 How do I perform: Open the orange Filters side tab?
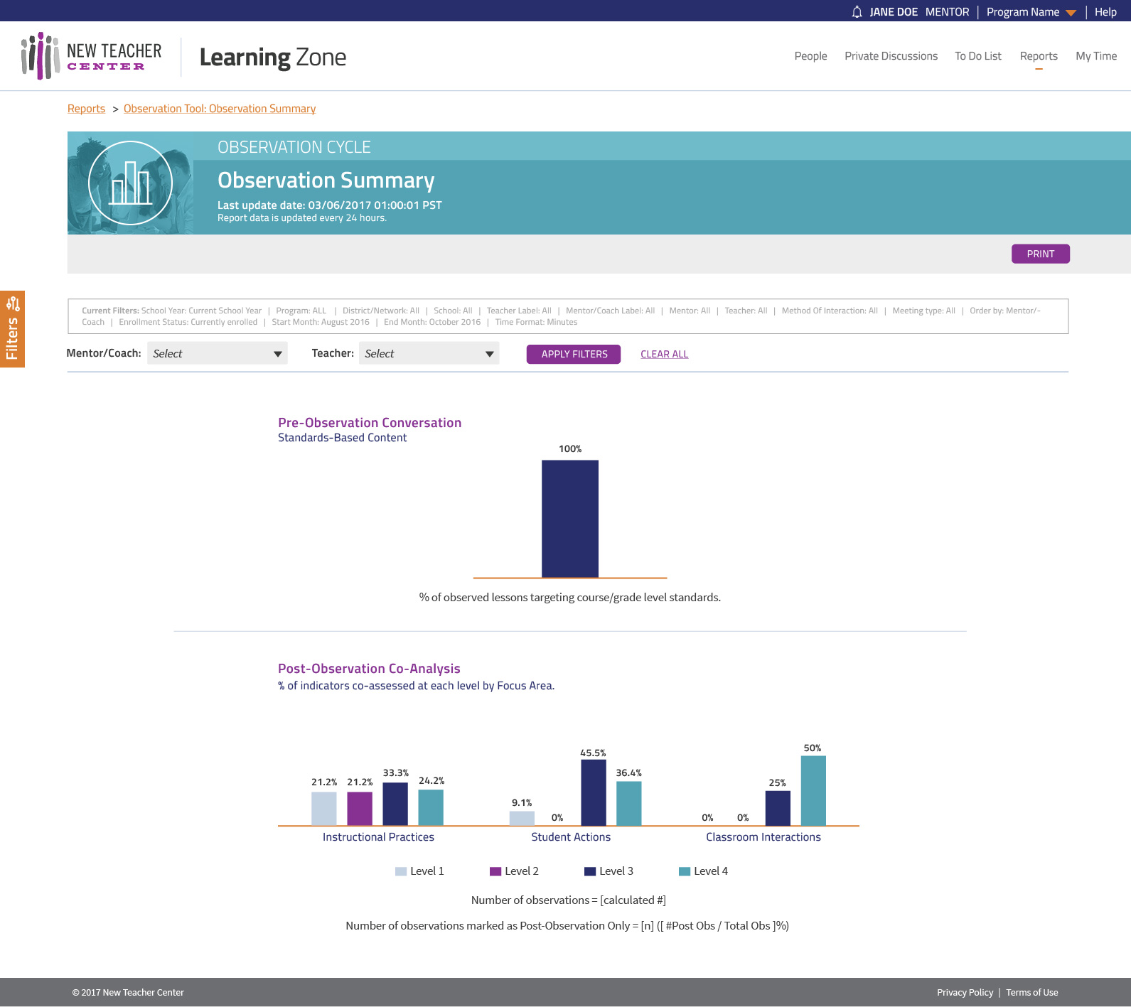click(x=12, y=329)
